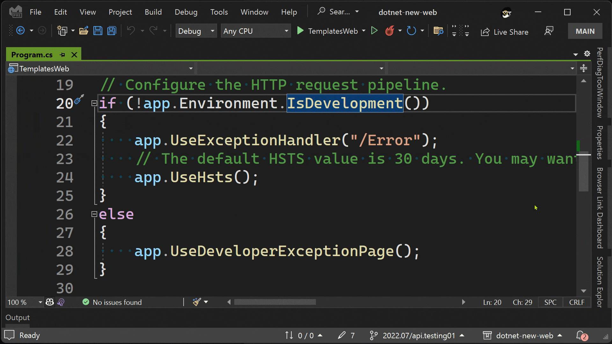
Task: Click the Save All icon
Action: (x=112, y=31)
